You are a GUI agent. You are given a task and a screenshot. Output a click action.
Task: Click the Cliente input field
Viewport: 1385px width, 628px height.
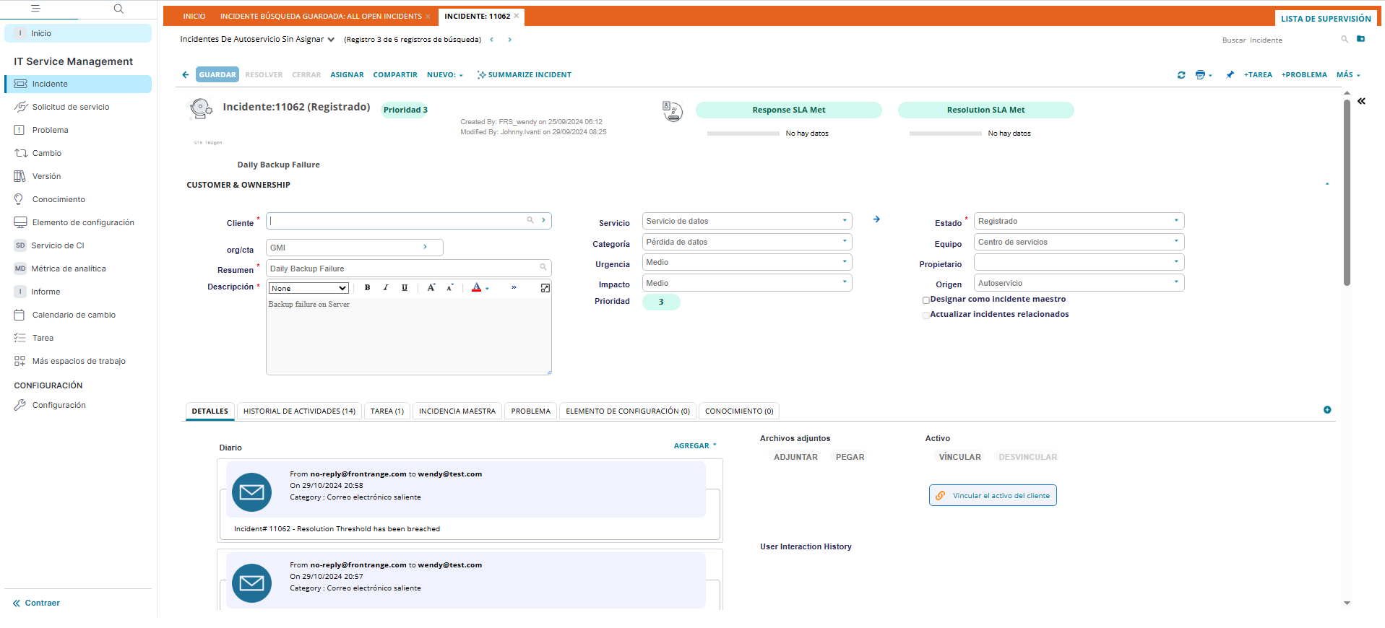coord(397,221)
